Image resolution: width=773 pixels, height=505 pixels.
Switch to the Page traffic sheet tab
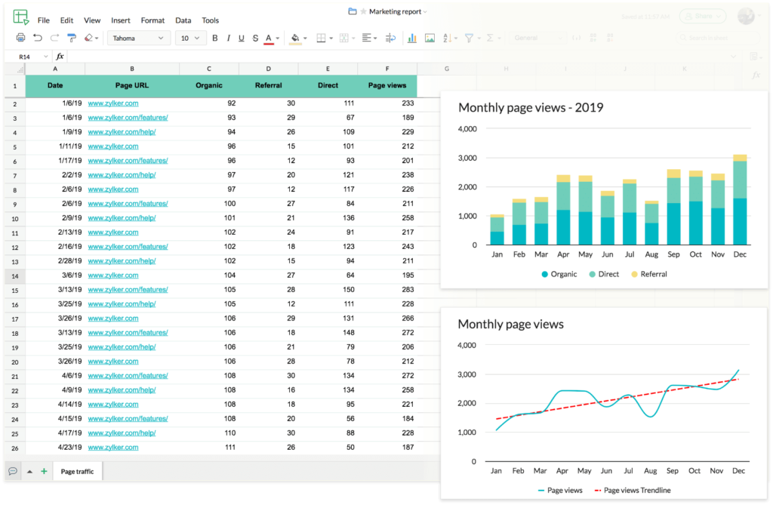click(x=77, y=471)
